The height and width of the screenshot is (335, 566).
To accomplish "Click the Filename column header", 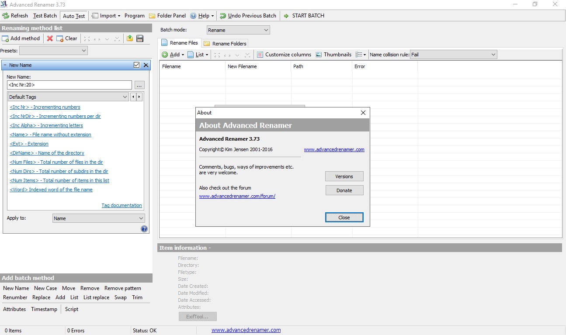I will click(192, 66).
